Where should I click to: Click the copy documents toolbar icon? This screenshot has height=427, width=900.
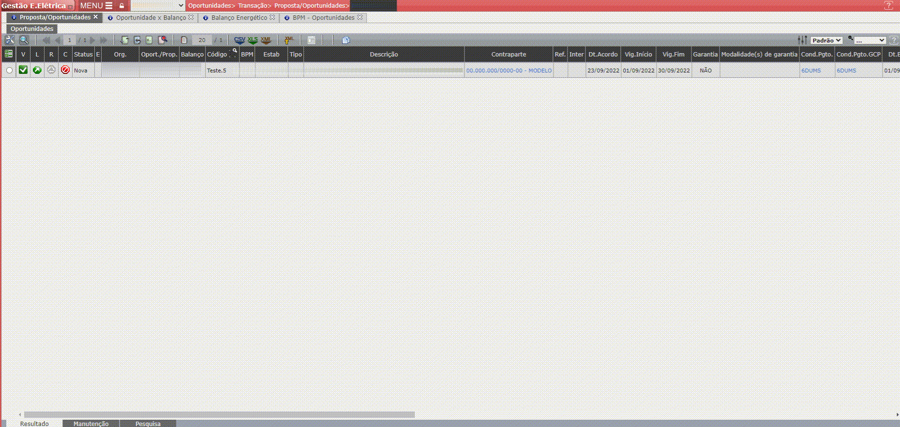coord(345,40)
